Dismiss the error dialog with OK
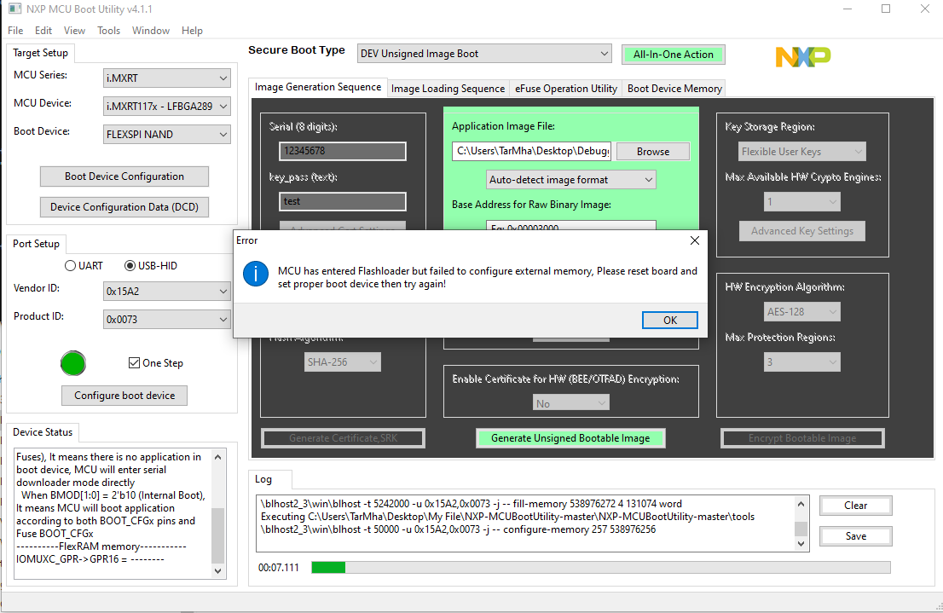 coord(670,320)
